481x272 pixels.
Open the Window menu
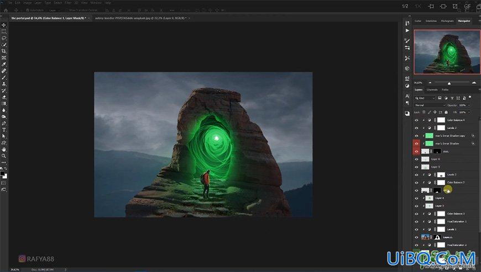96,2
